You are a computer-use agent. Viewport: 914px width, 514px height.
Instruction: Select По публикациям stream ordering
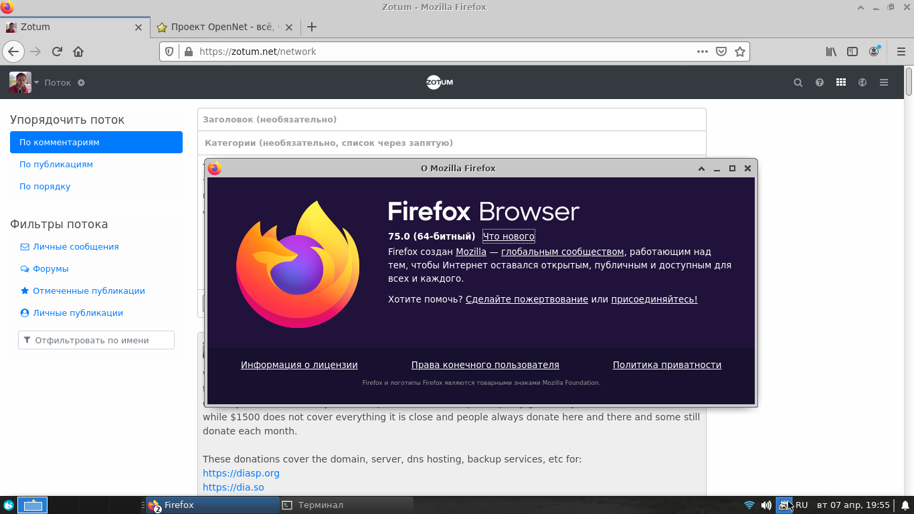tap(56, 165)
